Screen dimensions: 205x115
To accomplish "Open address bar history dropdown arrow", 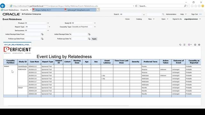I will tap(133, 6).
